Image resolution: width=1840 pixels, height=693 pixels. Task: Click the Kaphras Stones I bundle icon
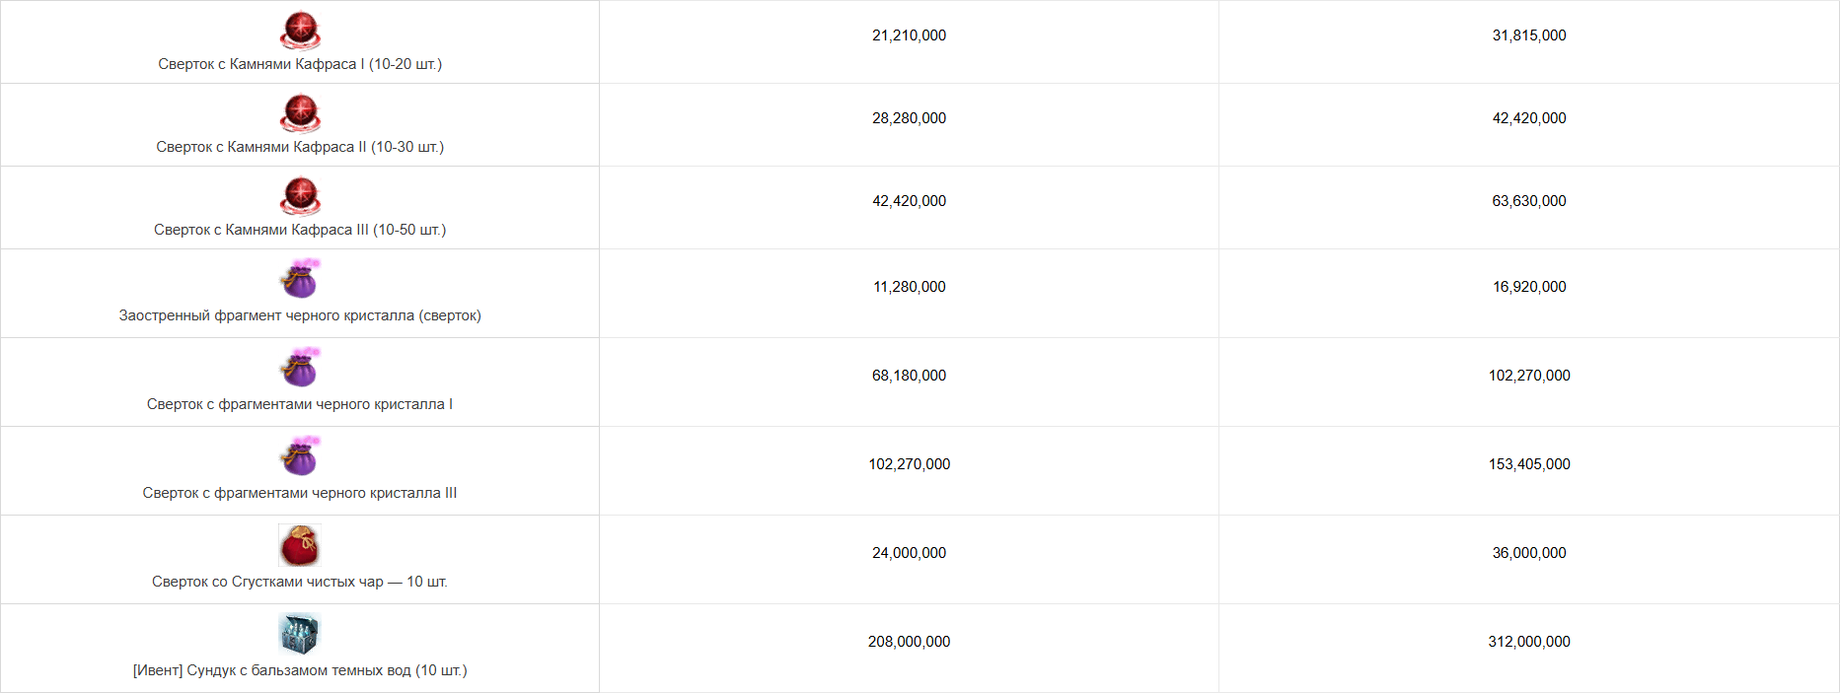300,31
